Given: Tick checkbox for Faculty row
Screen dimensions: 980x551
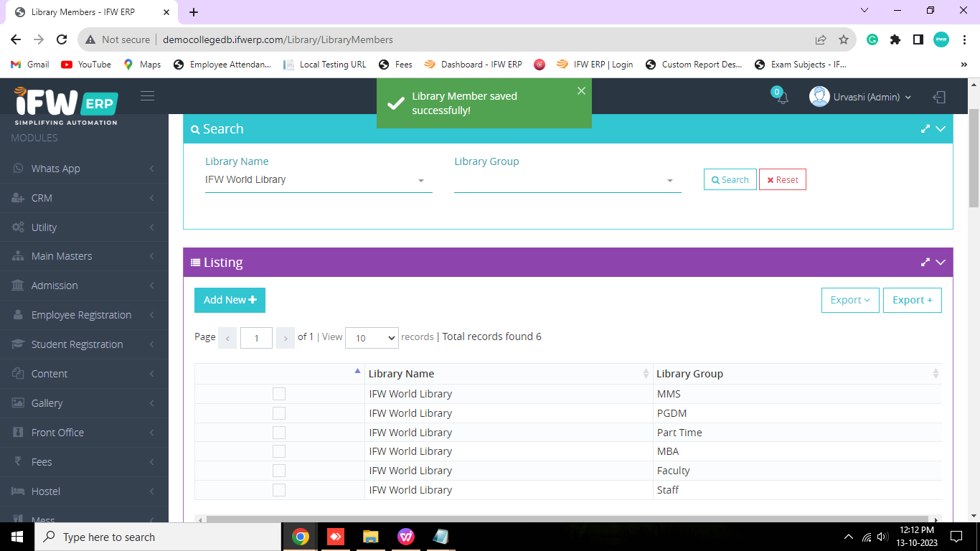Looking at the screenshot, I should point(279,471).
